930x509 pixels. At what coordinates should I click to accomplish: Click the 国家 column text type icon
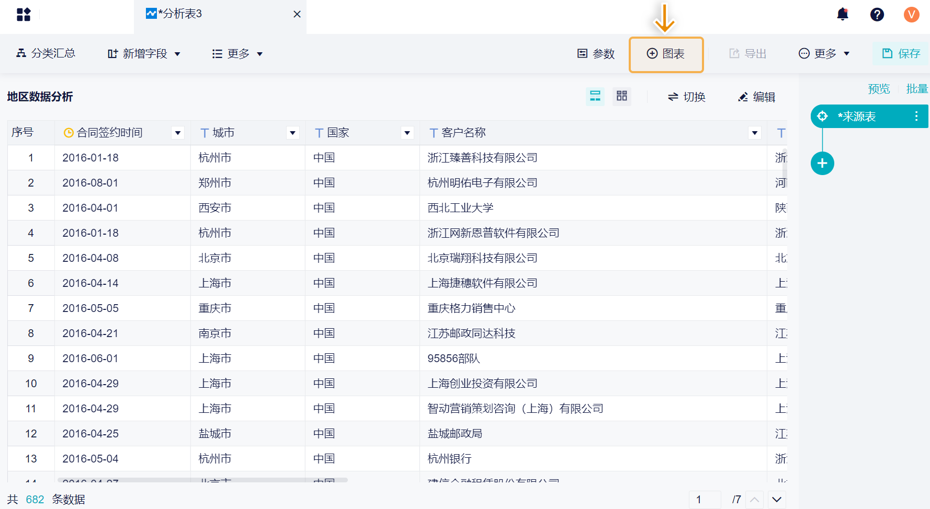319,133
